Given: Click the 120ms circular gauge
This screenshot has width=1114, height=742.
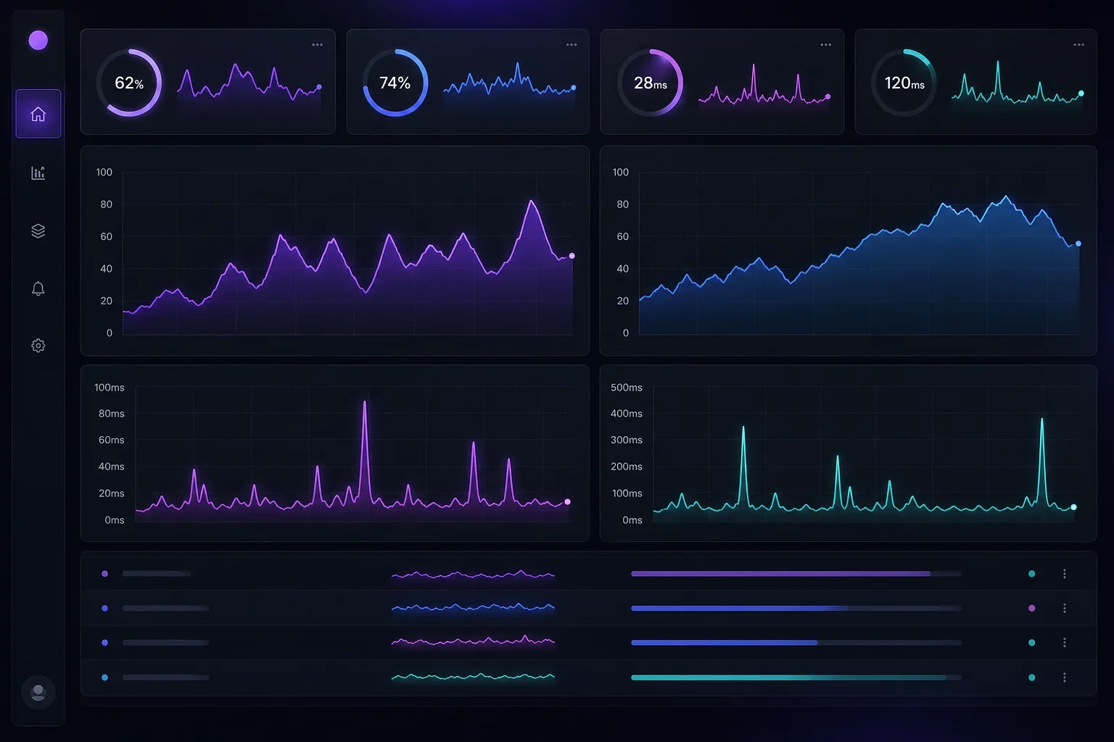Looking at the screenshot, I should coord(904,83).
